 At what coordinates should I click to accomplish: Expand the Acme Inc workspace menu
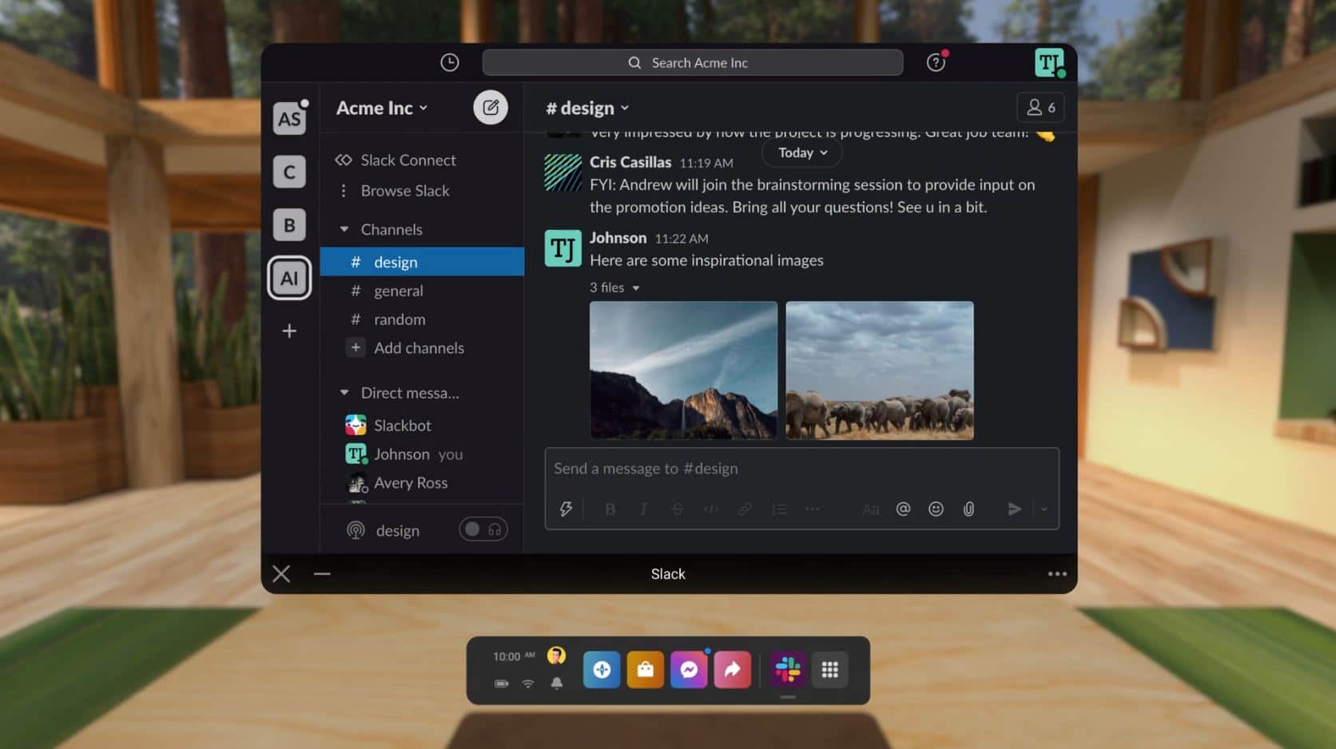pos(381,108)
